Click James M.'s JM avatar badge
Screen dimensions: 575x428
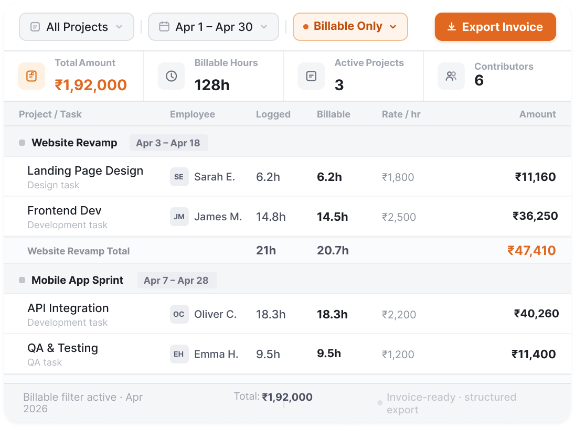[x=179, y=217]
